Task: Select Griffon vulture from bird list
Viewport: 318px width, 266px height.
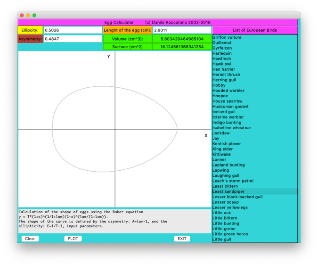Action: pos(227,37)
